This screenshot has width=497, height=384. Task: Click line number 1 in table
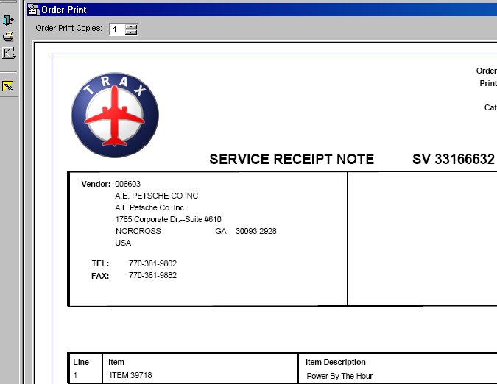click(75, 375)
